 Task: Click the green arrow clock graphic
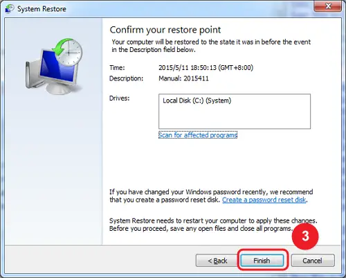coord(68,51)
